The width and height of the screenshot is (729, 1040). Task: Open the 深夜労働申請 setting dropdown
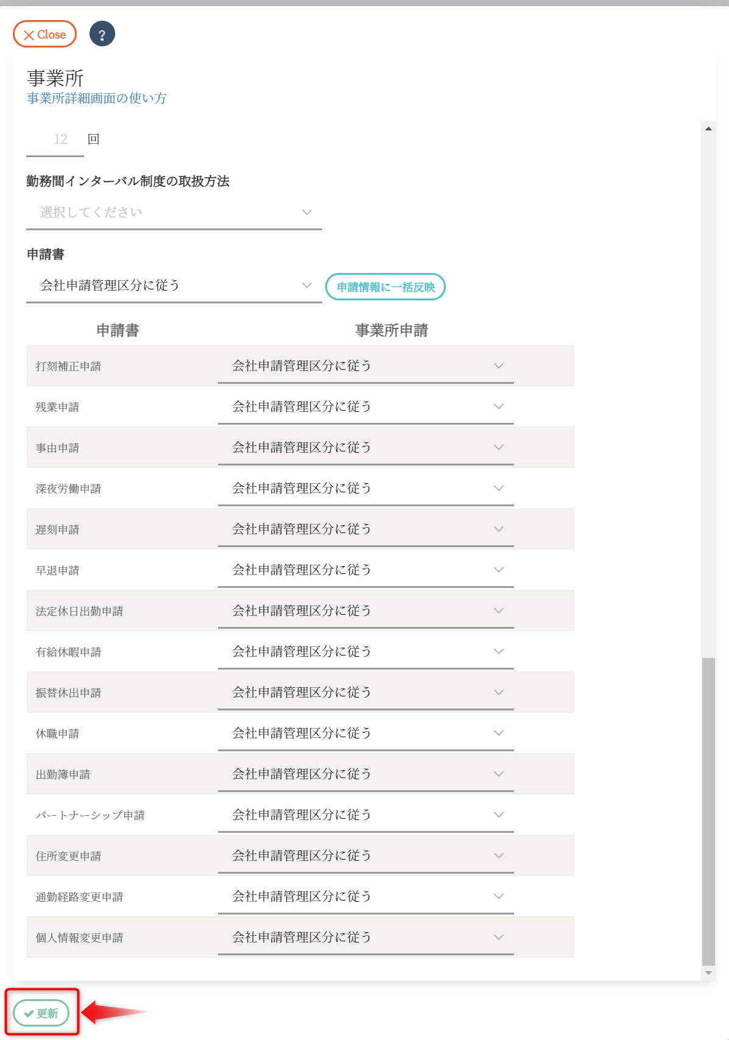click(365, 489)
